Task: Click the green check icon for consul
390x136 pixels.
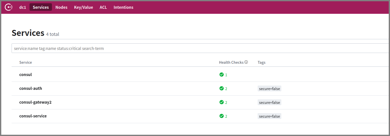Action: tap(222, 75)
